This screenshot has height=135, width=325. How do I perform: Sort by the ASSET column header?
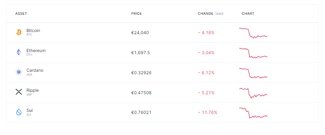click(21, 14)
